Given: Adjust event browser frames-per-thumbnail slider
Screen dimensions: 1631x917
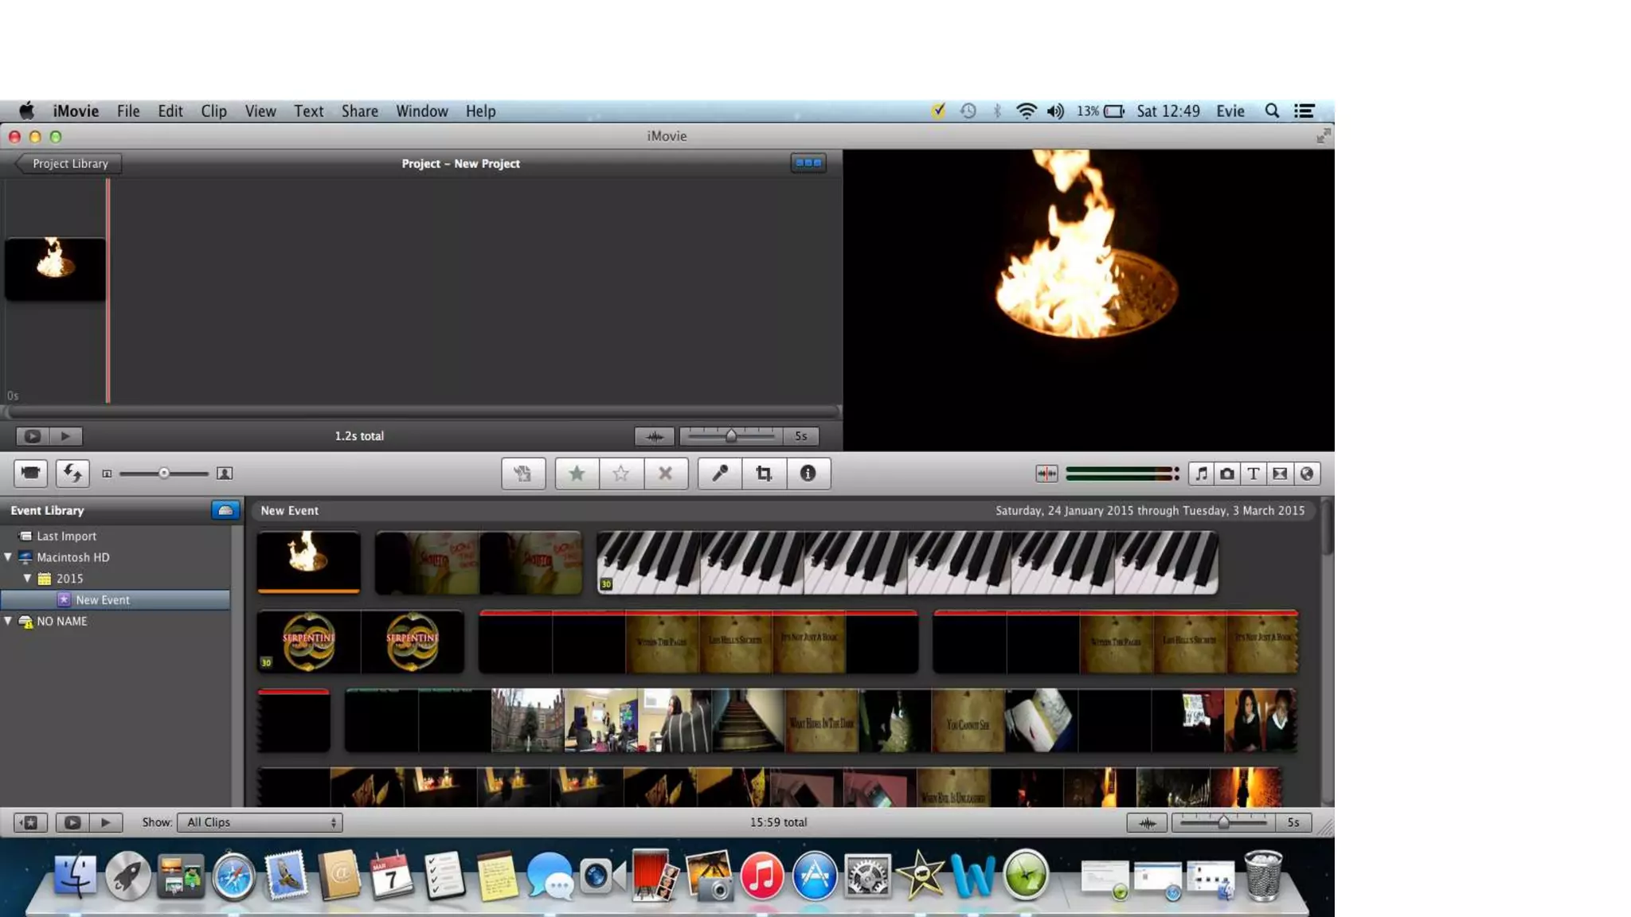Looking at the screenshot, I should coord(1223,822).
